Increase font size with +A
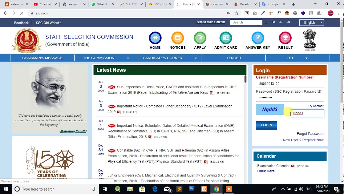Image resolution: width=344 pixels, height=194 pixels. 273,22
